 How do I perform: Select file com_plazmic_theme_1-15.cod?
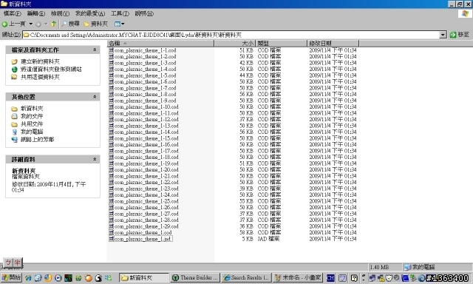(146, 138)
